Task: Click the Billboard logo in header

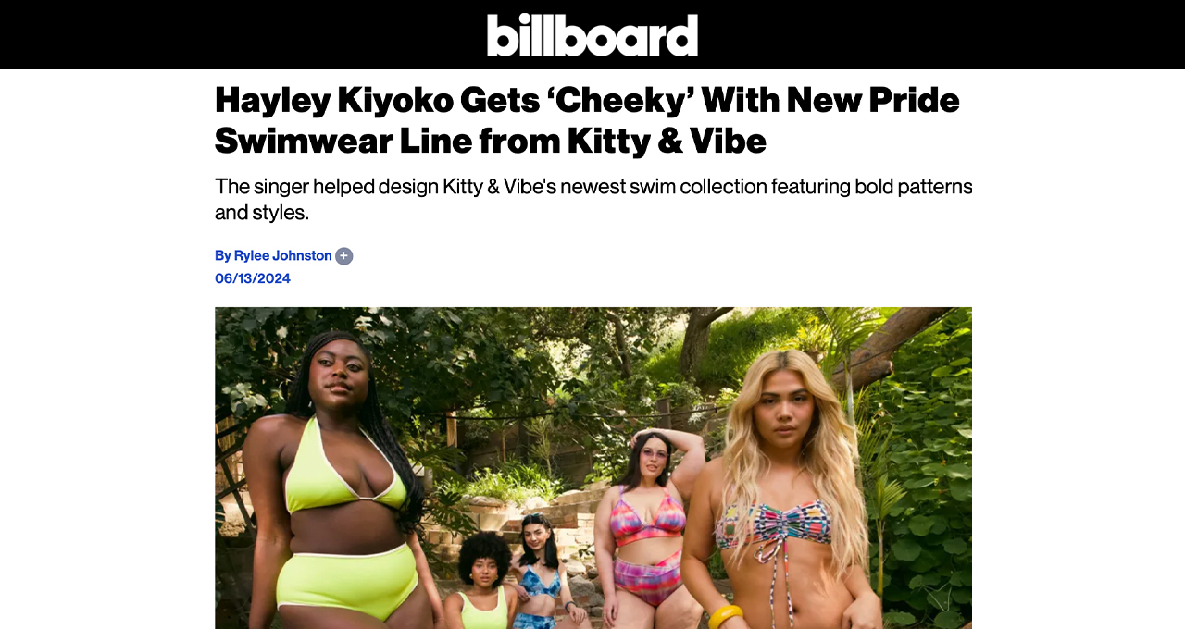Action: 592,35
